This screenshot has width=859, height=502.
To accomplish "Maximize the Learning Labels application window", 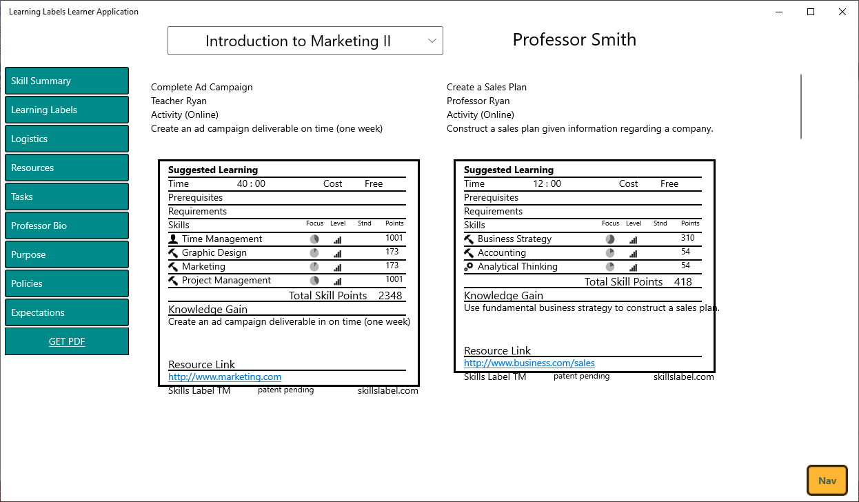I will (811, 12).
